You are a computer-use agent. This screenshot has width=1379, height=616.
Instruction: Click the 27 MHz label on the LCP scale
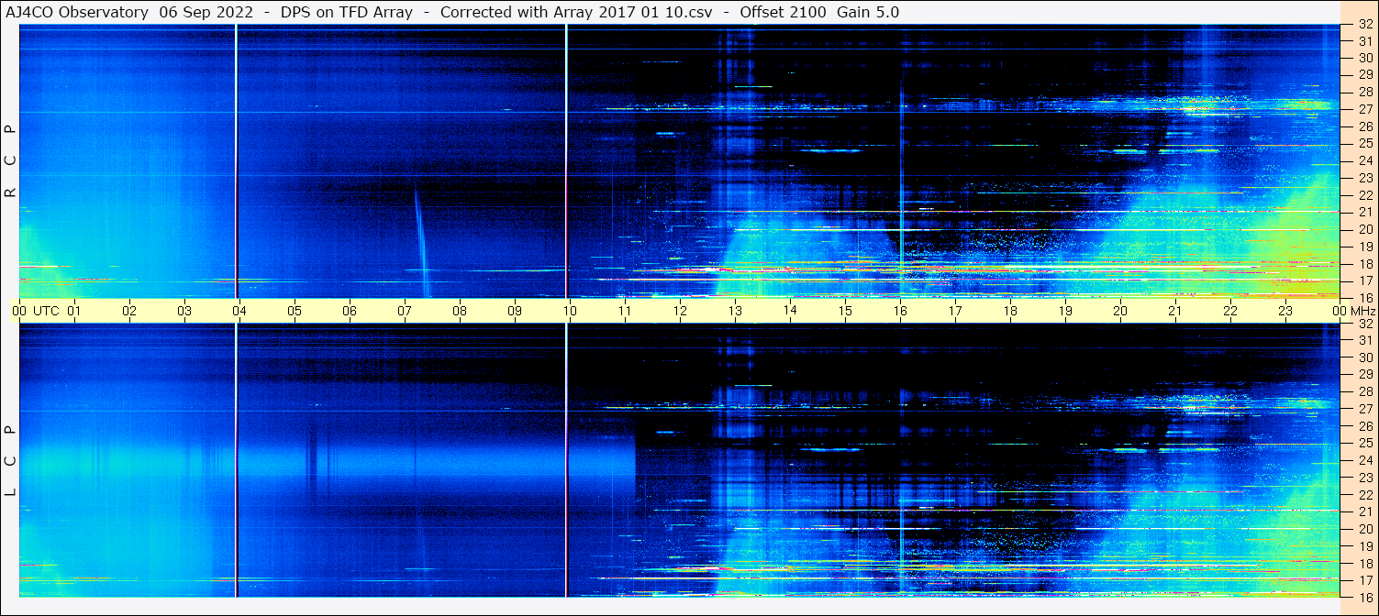[x=1364, y=409]
